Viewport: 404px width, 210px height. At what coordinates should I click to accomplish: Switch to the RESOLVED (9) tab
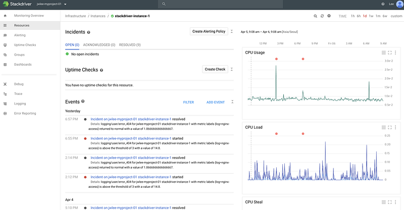pyautogui.click(x=130, y=45)
